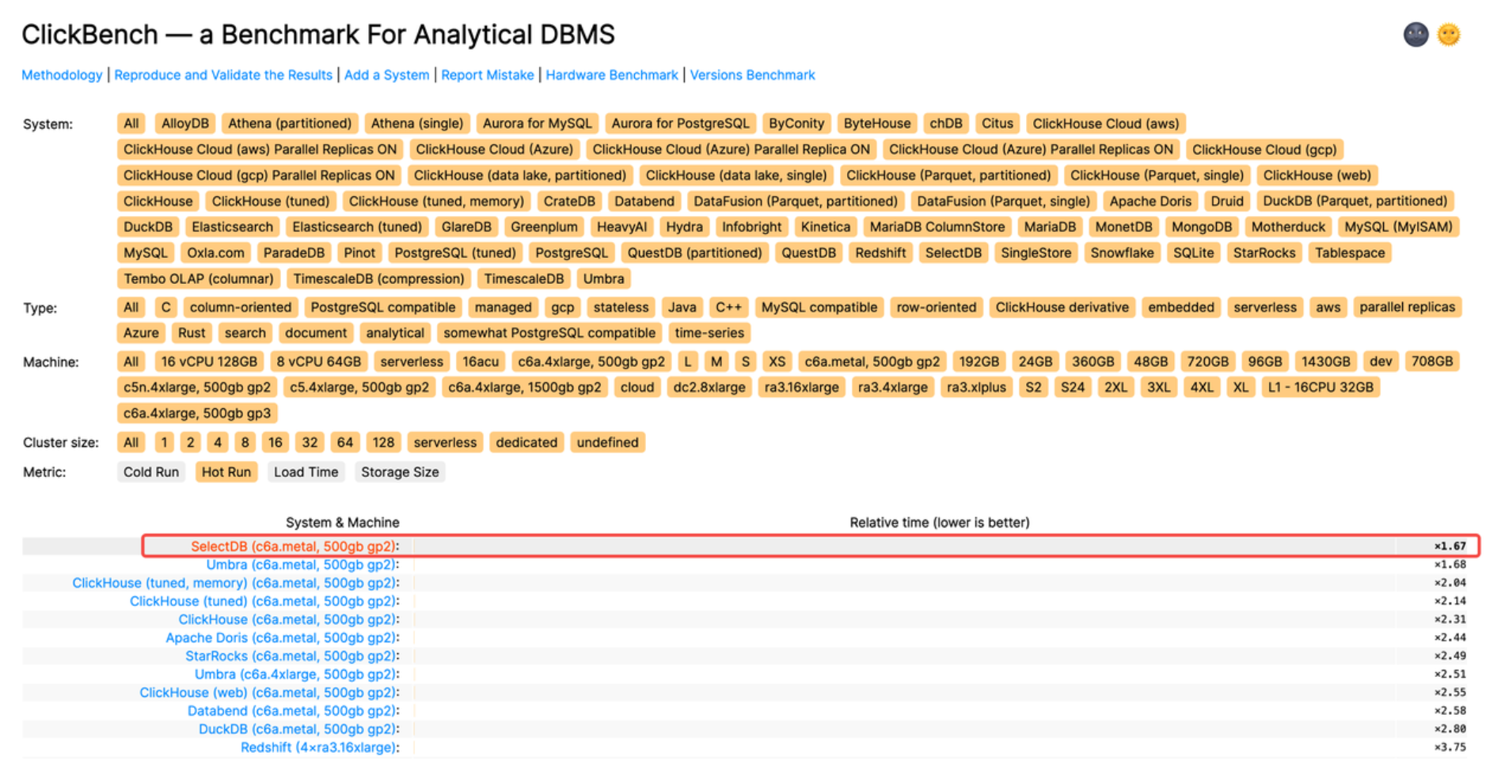
Task: Open the ClickHouse (tuned, memory) result row
Action: coord(236,583)
